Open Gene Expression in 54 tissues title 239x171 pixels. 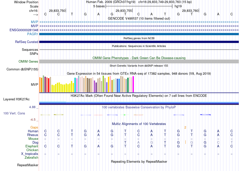139,74
